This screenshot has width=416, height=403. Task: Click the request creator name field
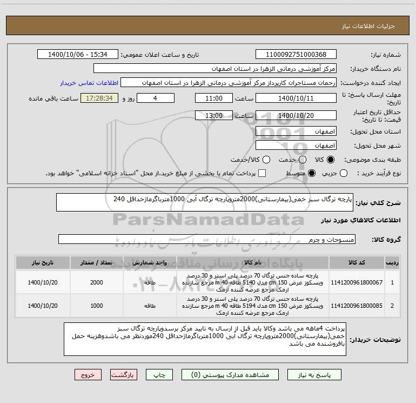coord(229,83)
